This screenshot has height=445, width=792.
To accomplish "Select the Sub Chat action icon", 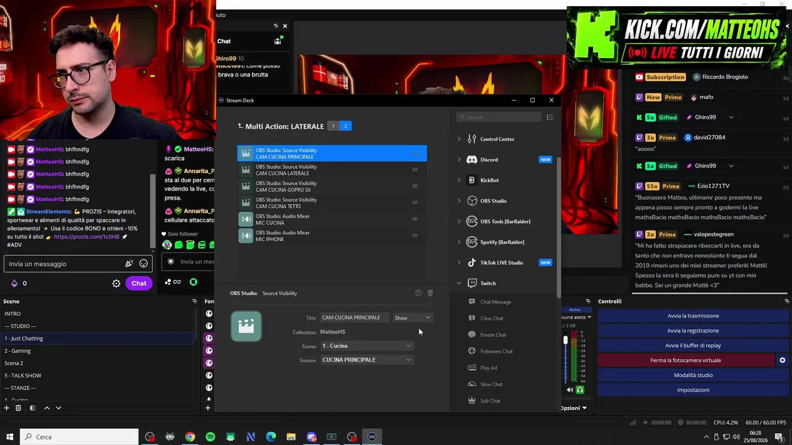I will 472,400.
